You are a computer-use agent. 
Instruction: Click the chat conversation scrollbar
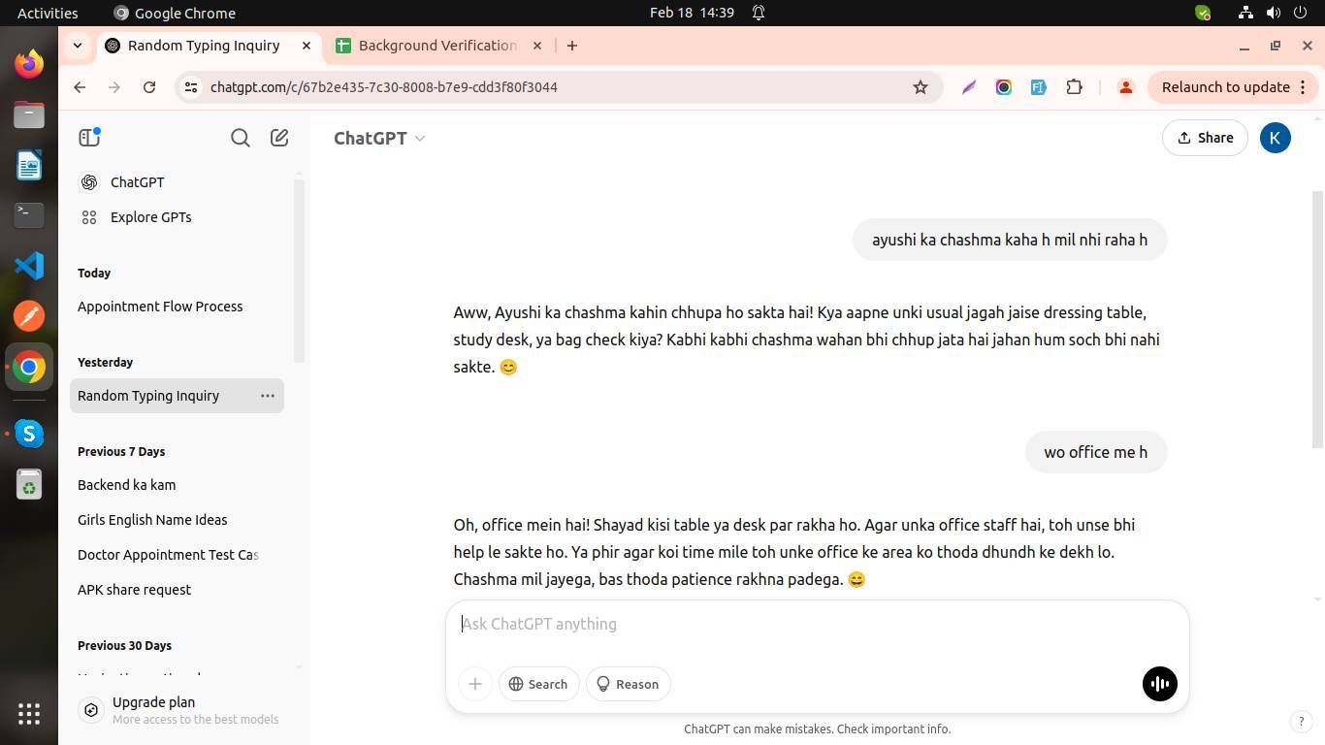(1316, 320)
